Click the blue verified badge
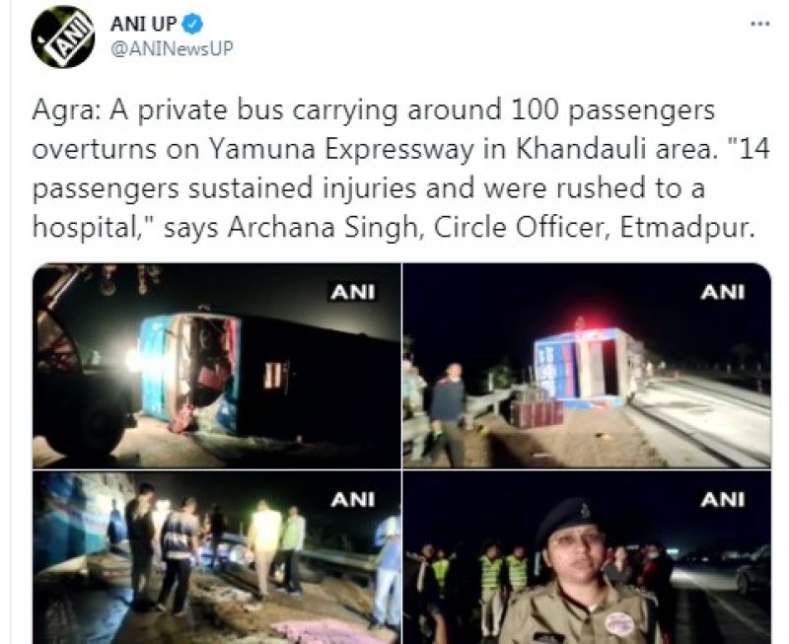This screenshot has width=789, height=644. coord(192,24)
